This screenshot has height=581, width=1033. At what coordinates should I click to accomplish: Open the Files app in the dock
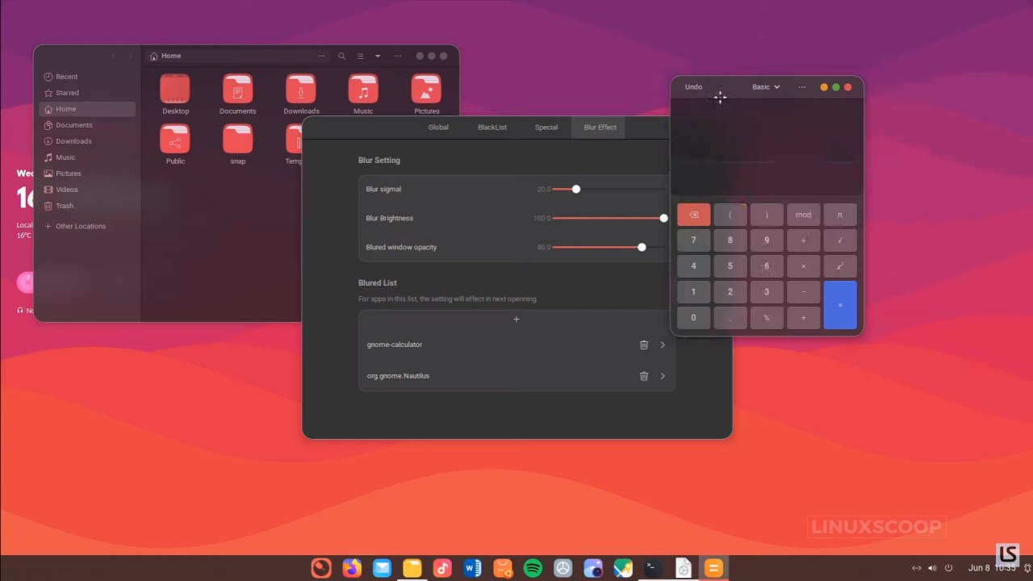412,568
